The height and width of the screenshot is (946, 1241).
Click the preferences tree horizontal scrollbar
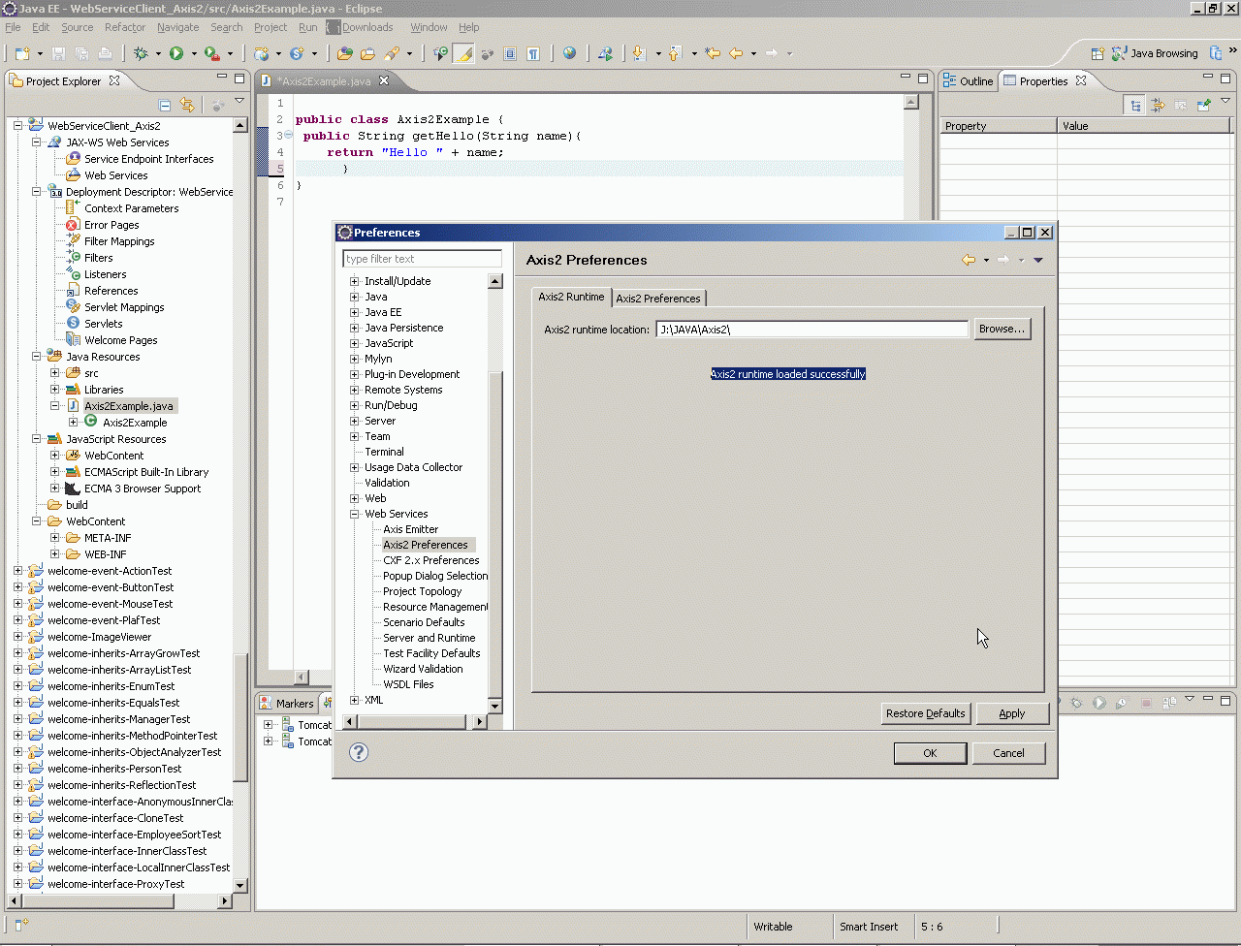point(412,722)
